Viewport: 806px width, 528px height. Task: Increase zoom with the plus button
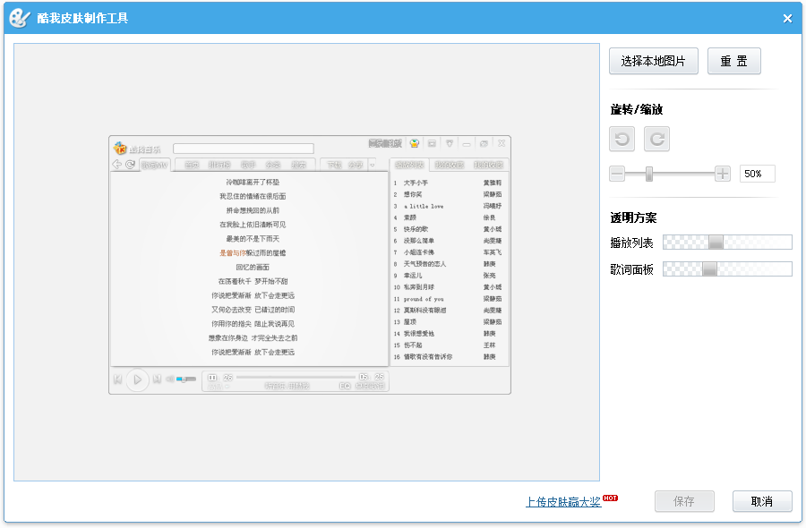pyautogui.click(x=722, y=174)
